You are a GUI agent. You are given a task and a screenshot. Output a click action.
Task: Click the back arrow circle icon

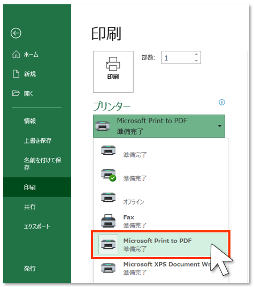[16, 33]
